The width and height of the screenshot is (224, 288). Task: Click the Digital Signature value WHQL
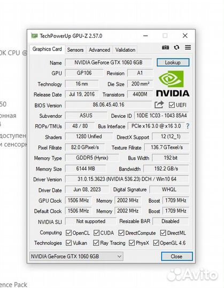[x=169, y=189]
